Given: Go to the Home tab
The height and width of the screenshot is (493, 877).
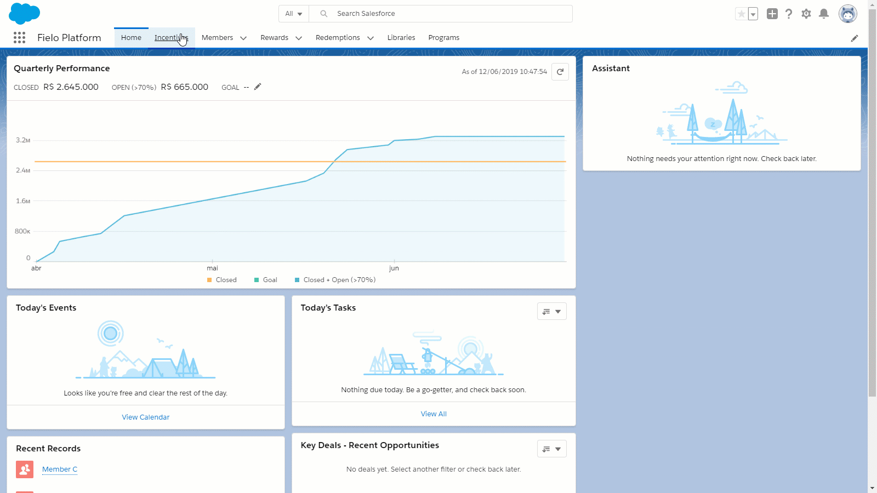Looking at the screenshot, I should point(131,38).
